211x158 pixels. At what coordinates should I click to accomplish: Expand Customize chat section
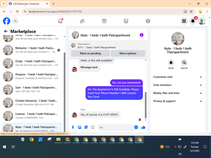[178, 77]
